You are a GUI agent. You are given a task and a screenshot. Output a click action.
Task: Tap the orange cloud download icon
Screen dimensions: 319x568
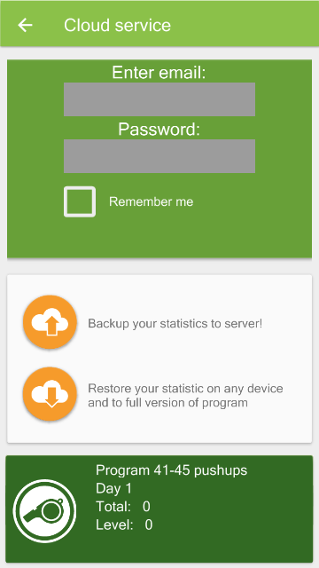[x=50, y=394]
